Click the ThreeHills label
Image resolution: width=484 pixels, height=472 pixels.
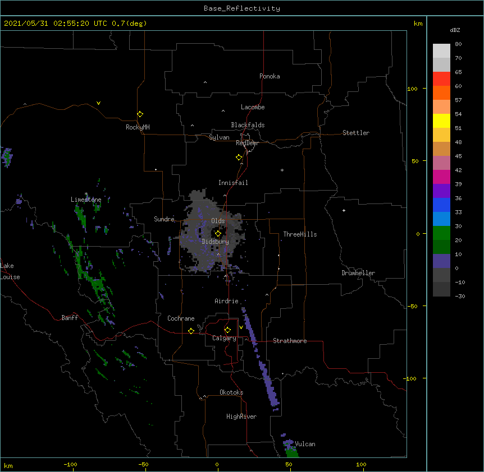[300, 234]
